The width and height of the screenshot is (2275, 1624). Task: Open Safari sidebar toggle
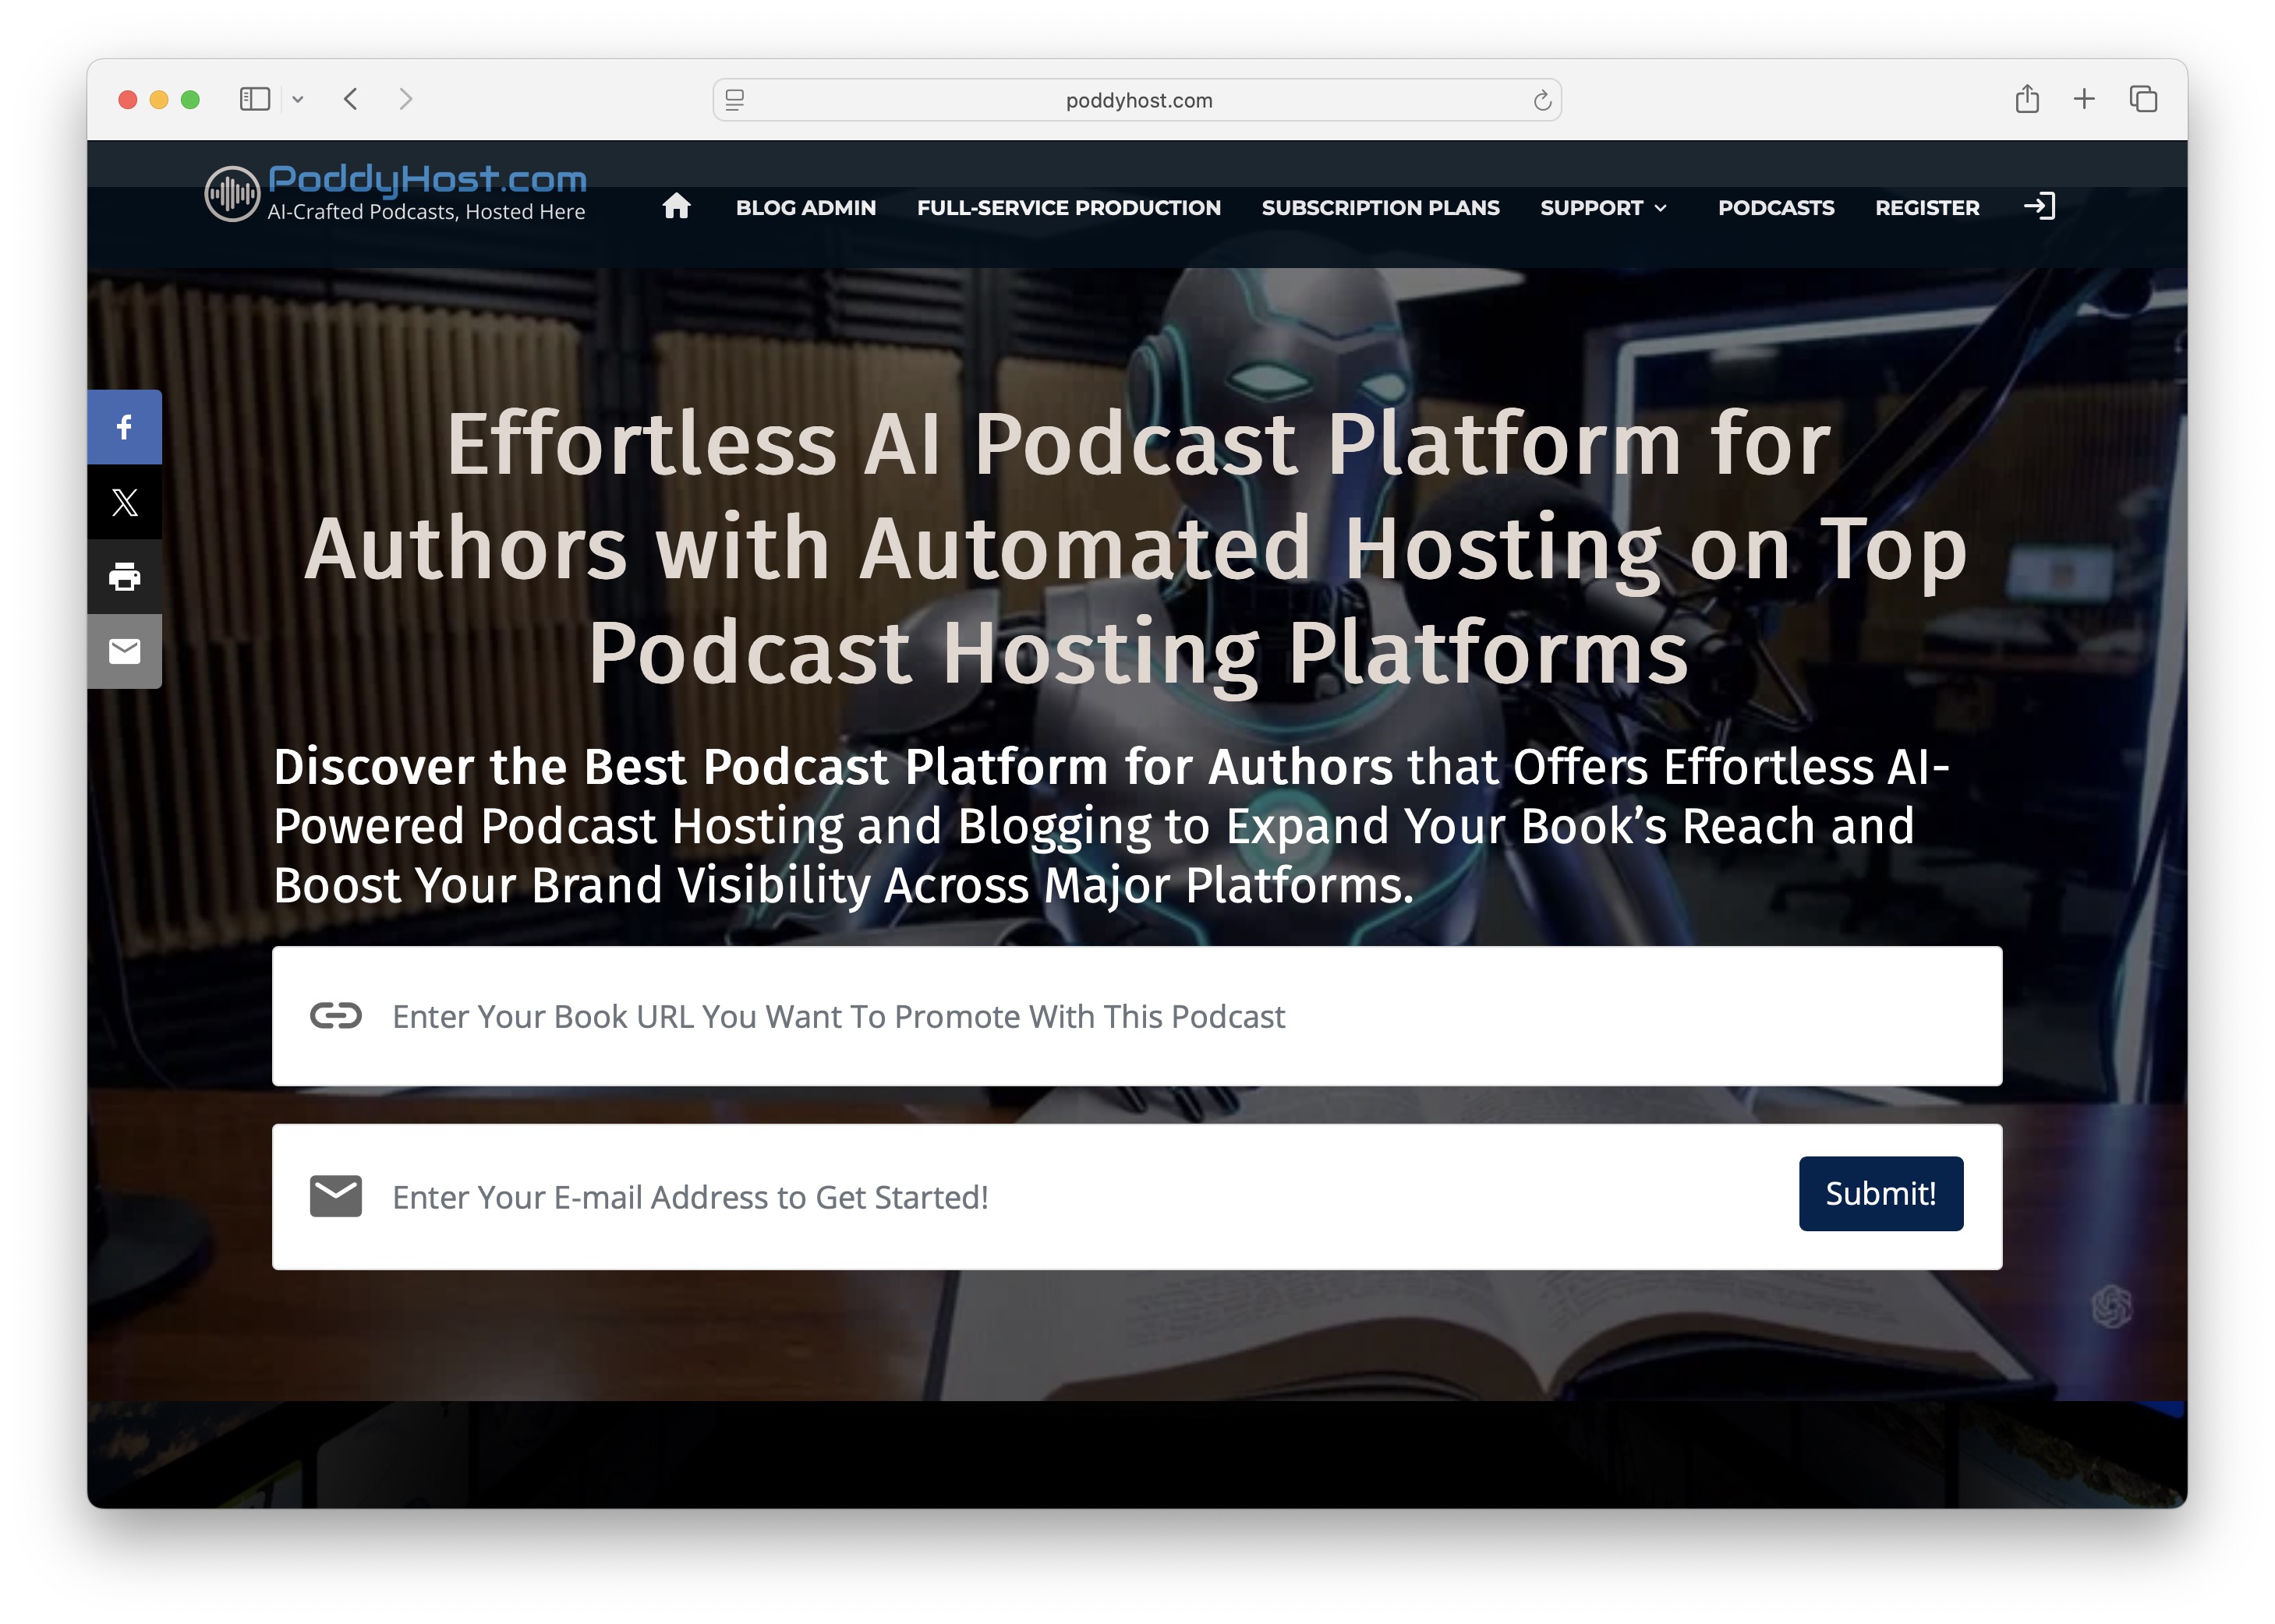[254, 99]
